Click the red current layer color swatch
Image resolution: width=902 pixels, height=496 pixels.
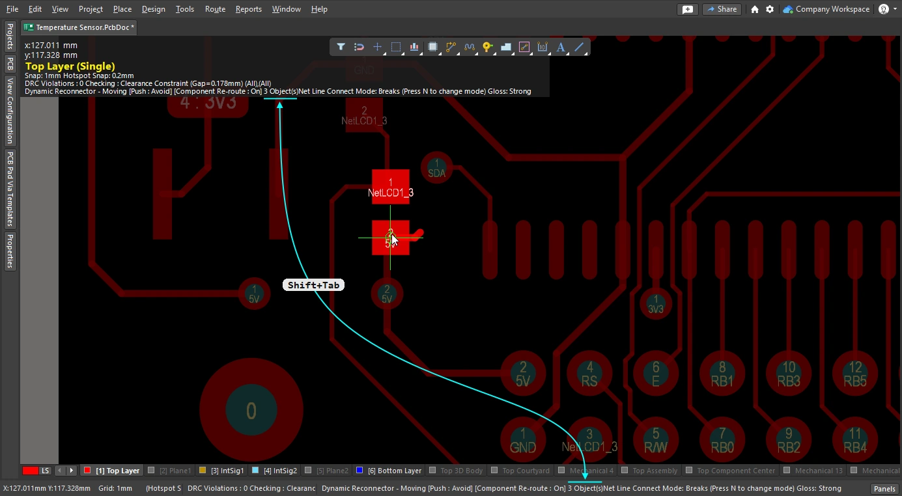coord(30,471)
